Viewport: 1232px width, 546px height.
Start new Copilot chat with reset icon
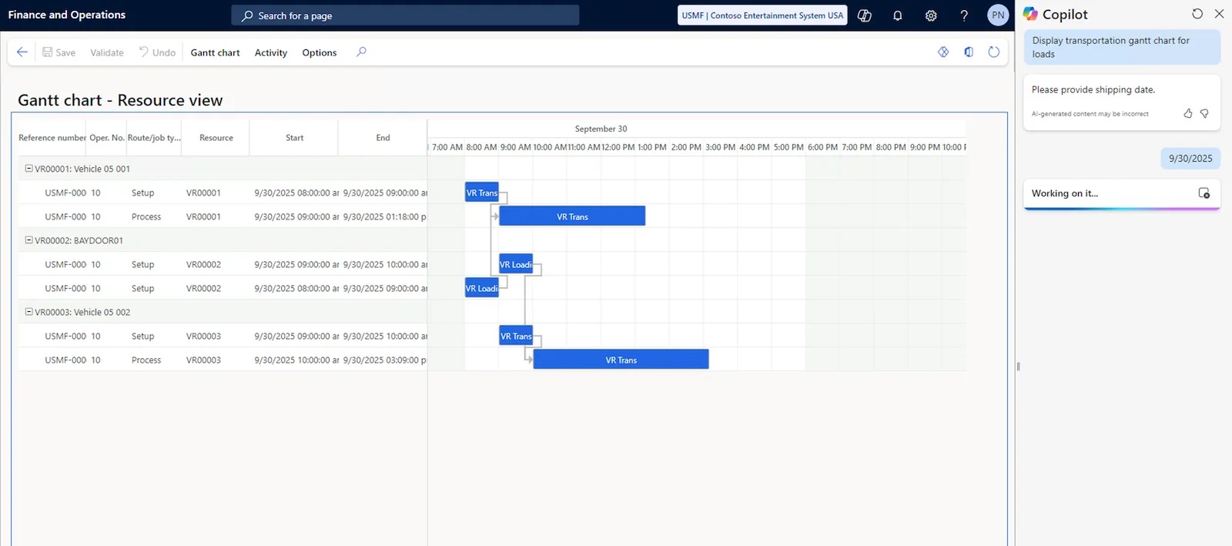click(x=1197, y=14)
